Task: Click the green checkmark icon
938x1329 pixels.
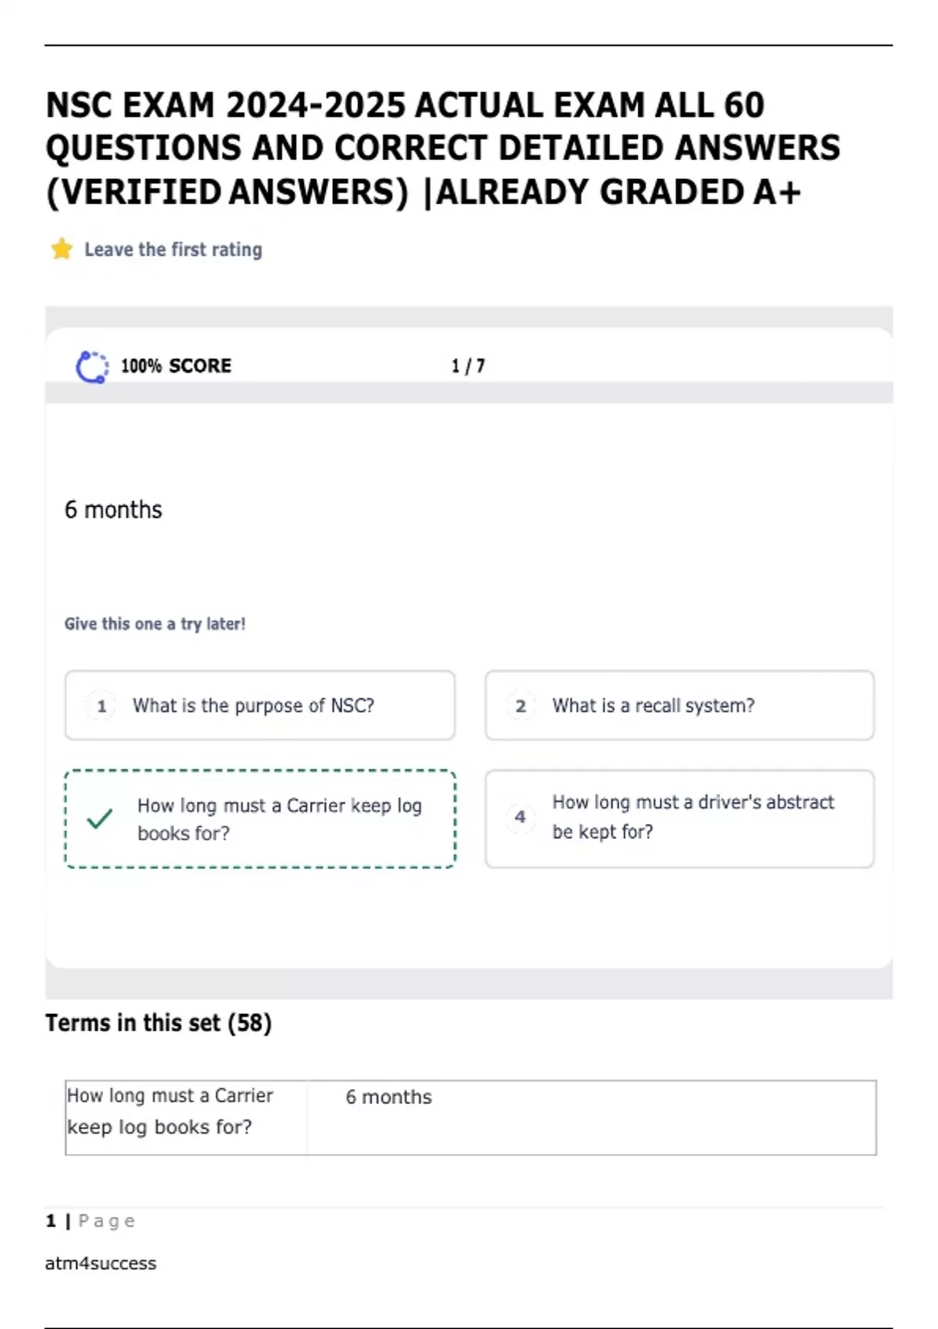Action: pos(100,819)
